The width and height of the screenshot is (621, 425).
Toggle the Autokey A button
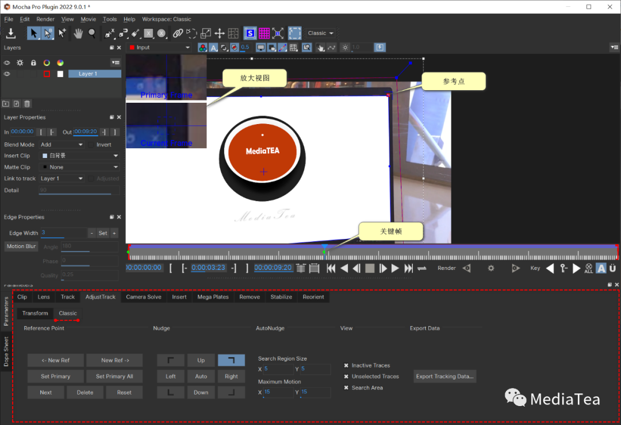(601, 268)
